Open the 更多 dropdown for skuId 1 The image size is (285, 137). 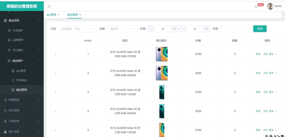pos(273,54)
